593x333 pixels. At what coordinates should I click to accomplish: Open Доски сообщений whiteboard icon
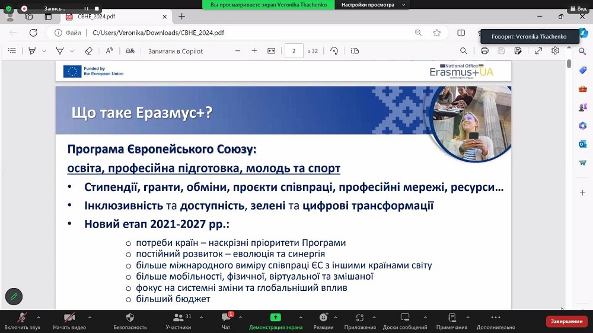(405, 318)
